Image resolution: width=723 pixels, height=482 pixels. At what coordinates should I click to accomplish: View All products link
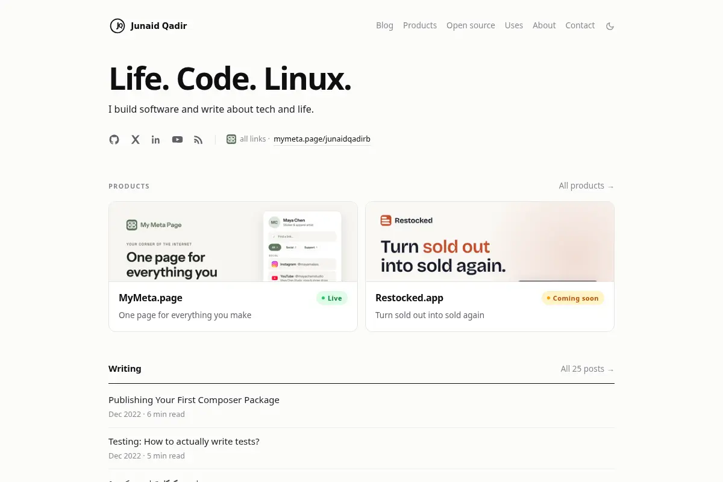pos(586,186)
